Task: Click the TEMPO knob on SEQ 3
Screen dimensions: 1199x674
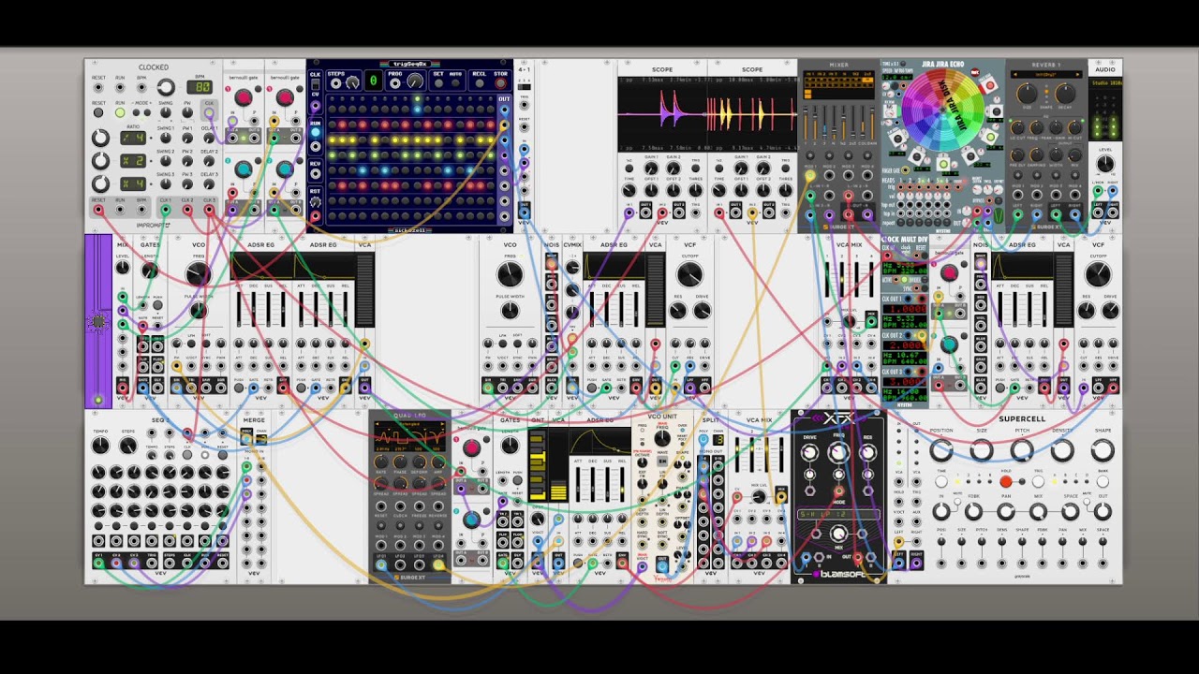Action: tap(100, 447)
